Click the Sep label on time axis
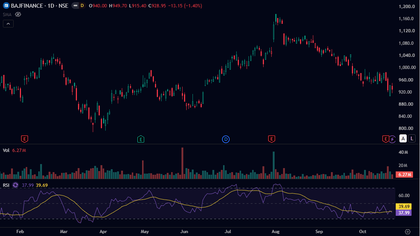The width and height of the screenshot is (420, 236). tap(319, 232)
